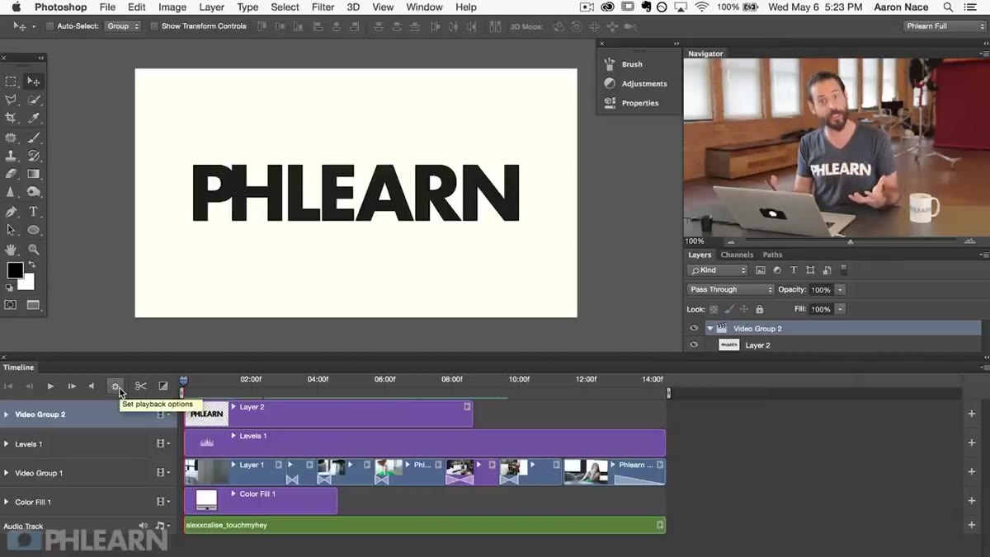Select the Hand tool
This screenshot has height=557, width=990.
pos(11,249)
